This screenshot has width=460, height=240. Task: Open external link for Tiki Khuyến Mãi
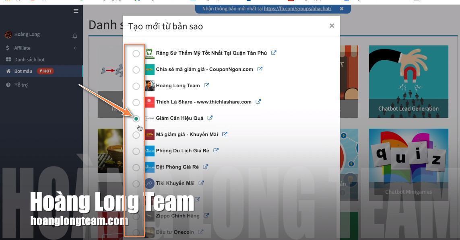point(201,183)
